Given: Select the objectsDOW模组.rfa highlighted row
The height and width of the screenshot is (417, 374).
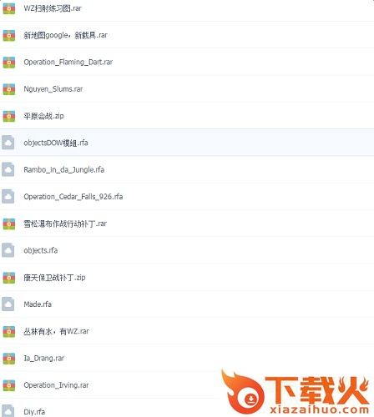Looking at the screenshot, I should coord(187,143).
